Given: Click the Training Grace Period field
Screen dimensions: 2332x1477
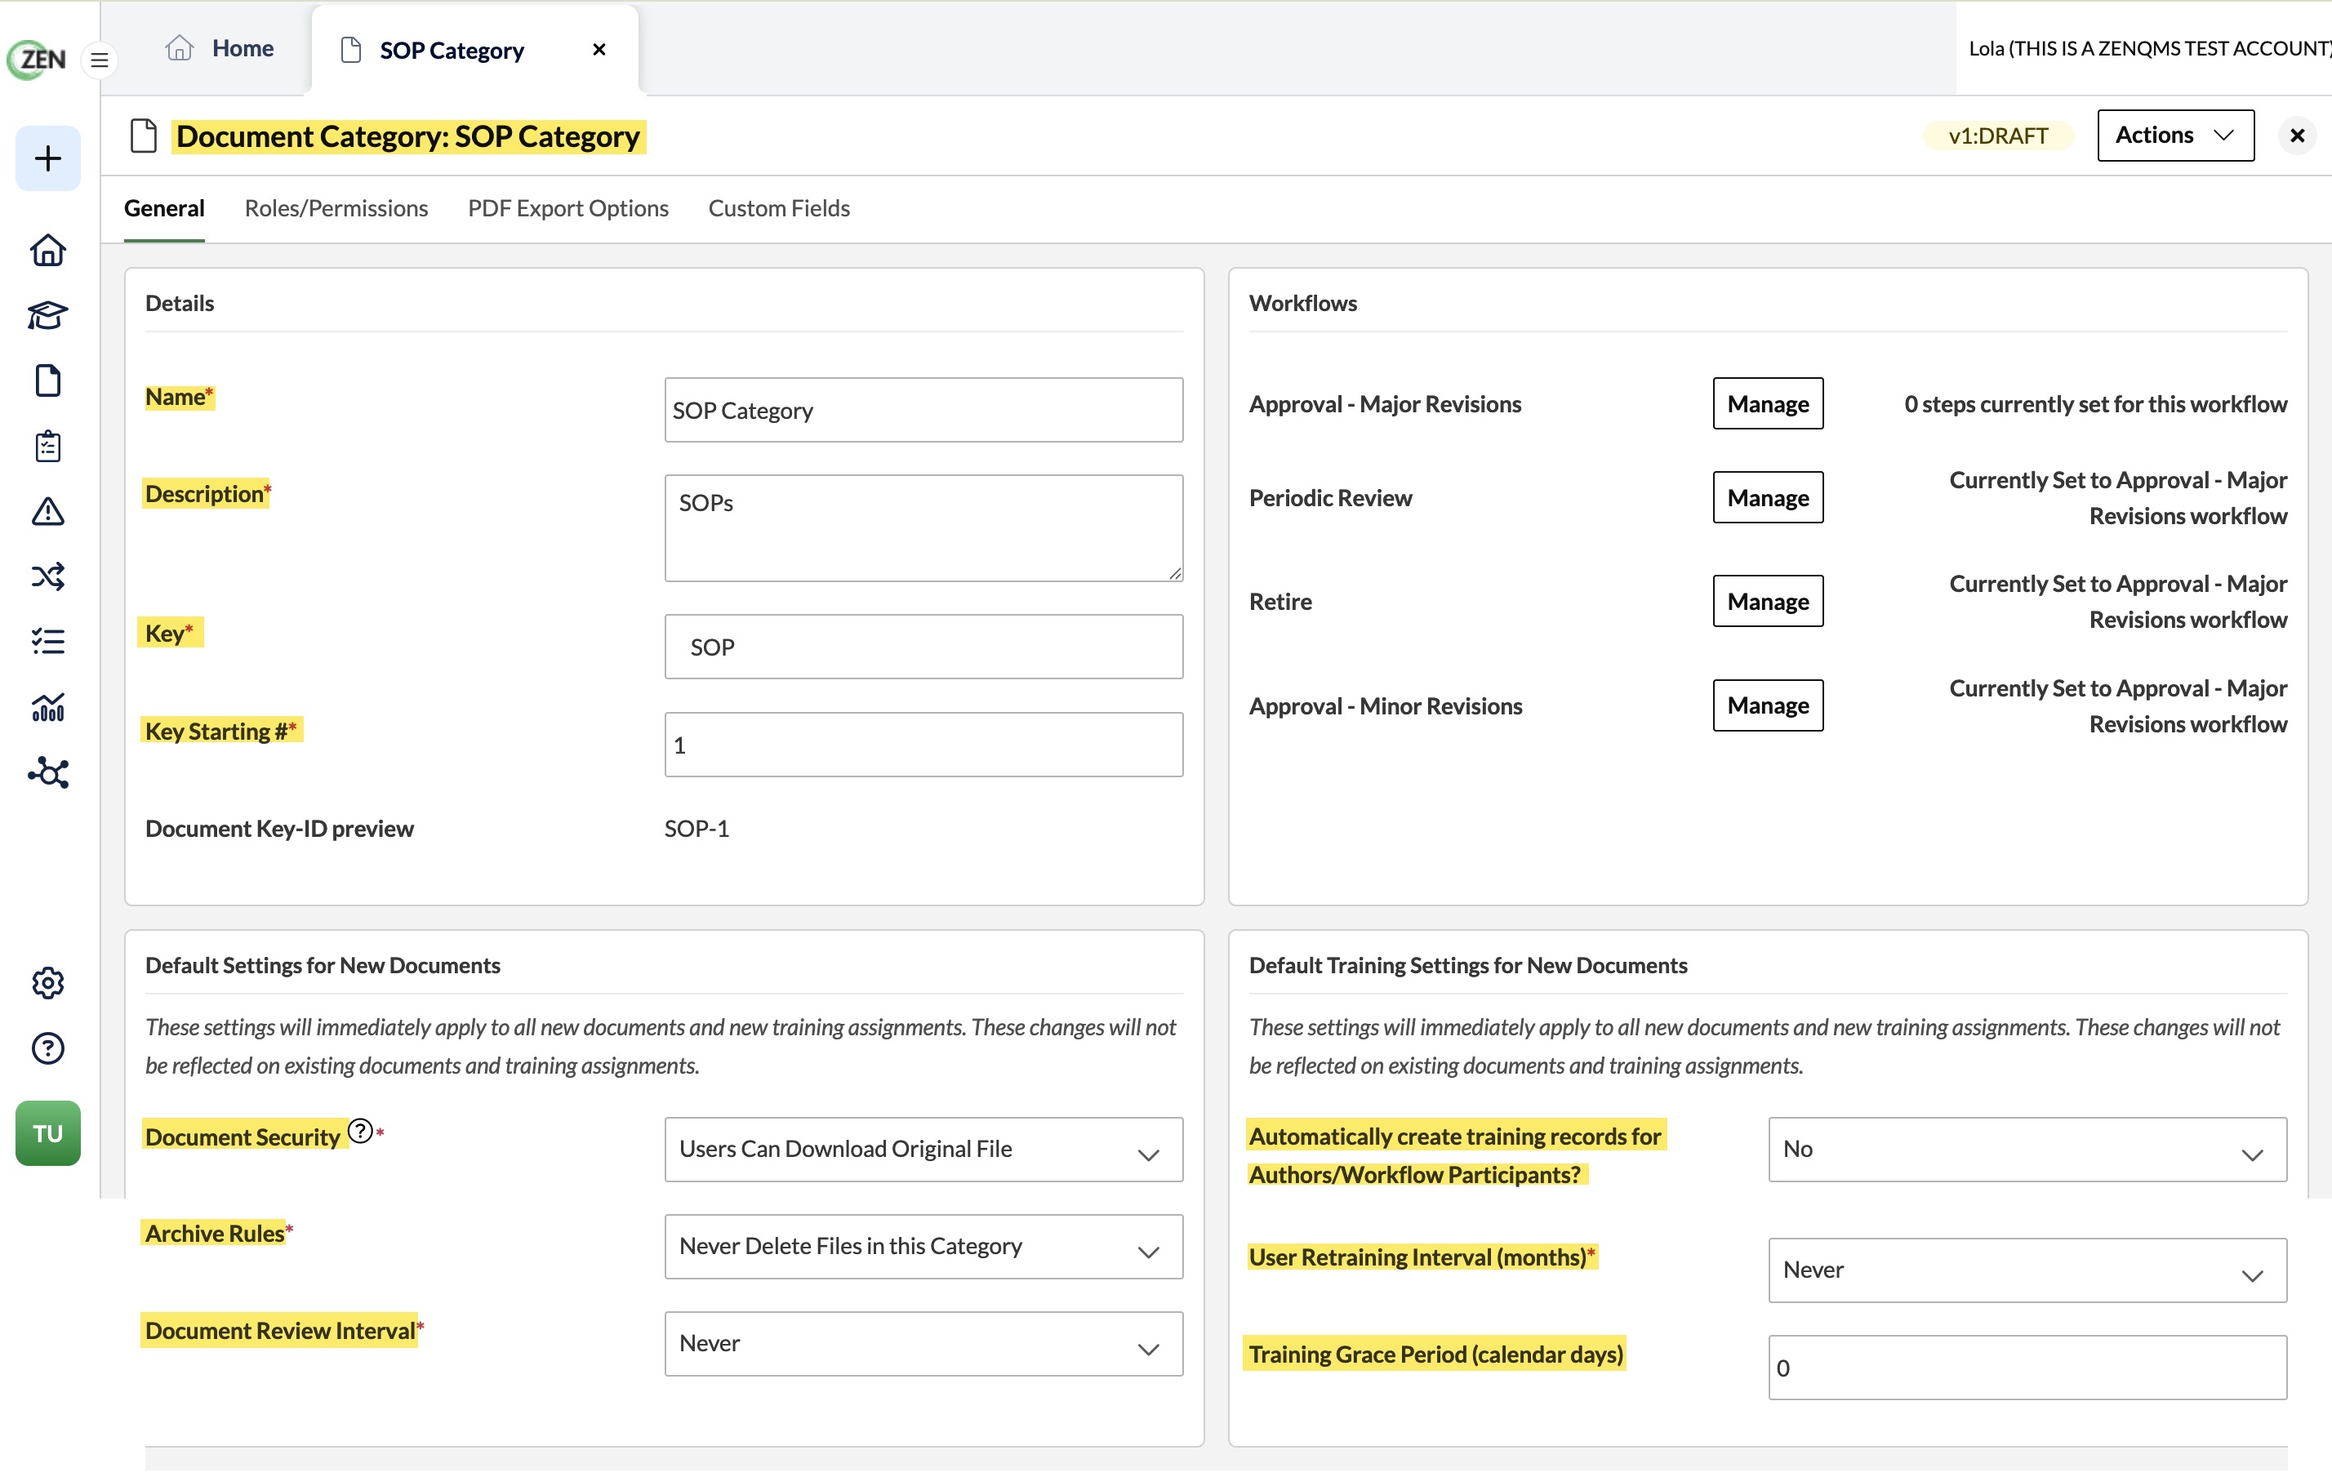Looking at the screenshot, I should tap(2027, 1368).
